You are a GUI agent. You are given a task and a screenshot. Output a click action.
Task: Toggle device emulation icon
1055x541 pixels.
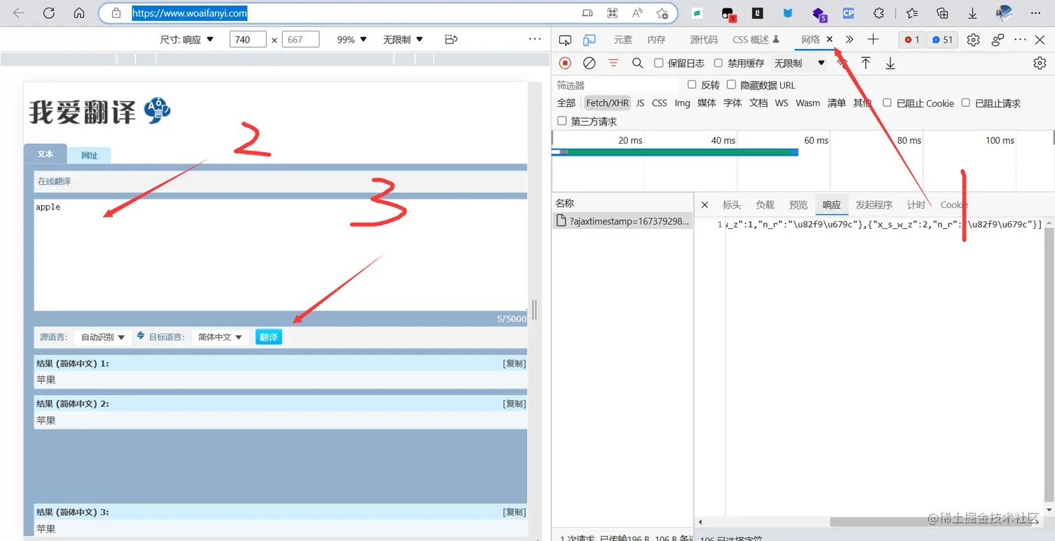(590, 40)
